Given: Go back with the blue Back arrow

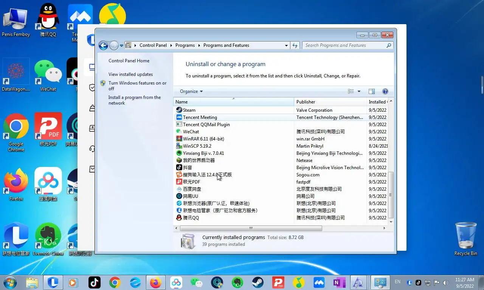Looking at the screenshot, I should coord(103,46).
